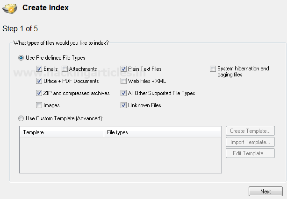Uncheck Plain Text Files checkbox
The image size is (287, 199).
[124, 69]
